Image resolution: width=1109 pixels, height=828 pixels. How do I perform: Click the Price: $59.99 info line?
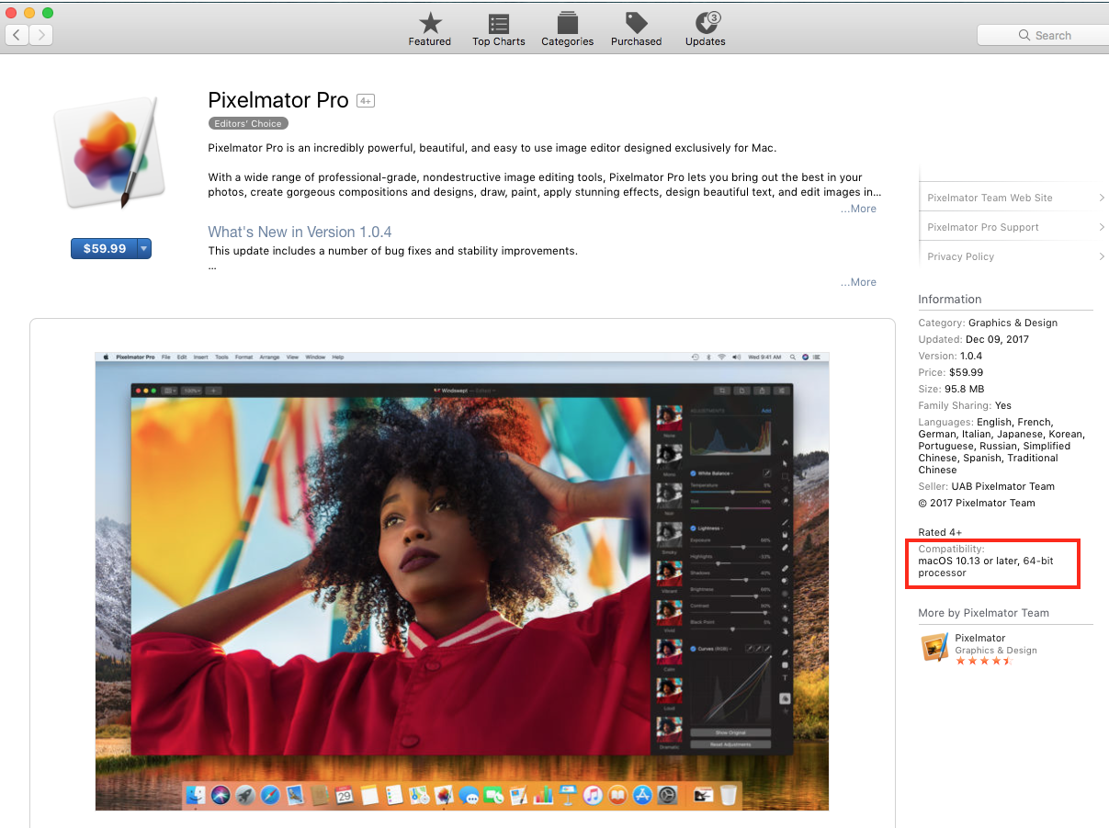pos(951,372)
